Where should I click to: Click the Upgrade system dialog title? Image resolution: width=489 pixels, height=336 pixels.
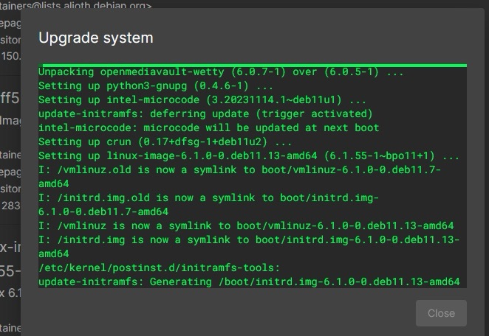tap(96, 38)
